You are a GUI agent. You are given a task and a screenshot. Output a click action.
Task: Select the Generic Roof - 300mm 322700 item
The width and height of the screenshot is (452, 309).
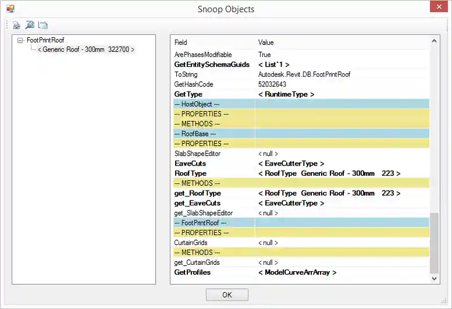click(x=86, y=50)
